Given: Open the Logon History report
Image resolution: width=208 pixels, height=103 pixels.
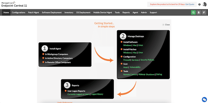Looking at the screenshot, I should click(x=97, y=94).
